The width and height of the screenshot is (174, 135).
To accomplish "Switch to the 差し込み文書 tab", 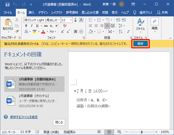I will (90, 13).
